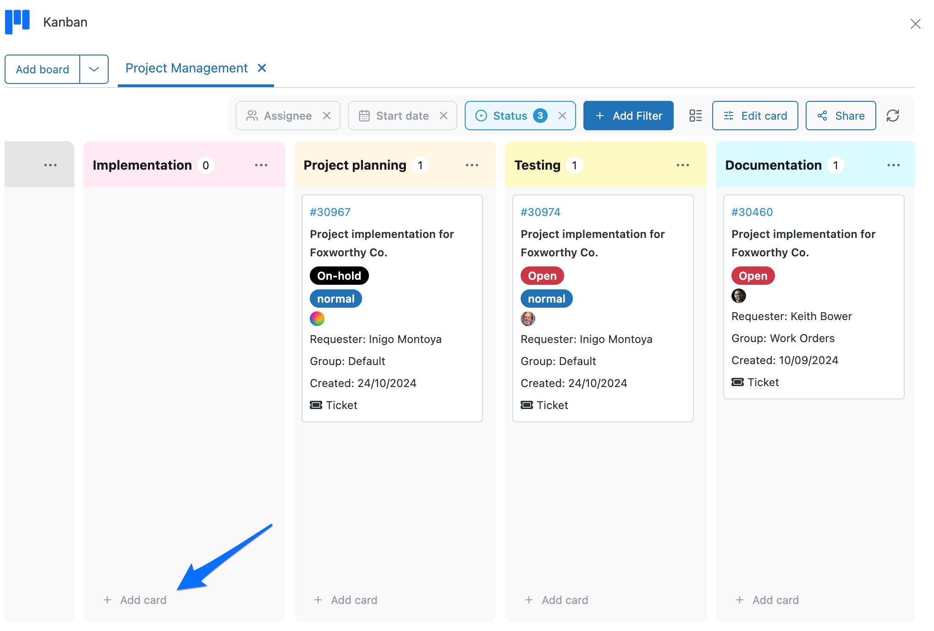The height and width of the screenshot is (631, 934).
Task: Open ticket #30460 link
Action: (x=752, y=212)
